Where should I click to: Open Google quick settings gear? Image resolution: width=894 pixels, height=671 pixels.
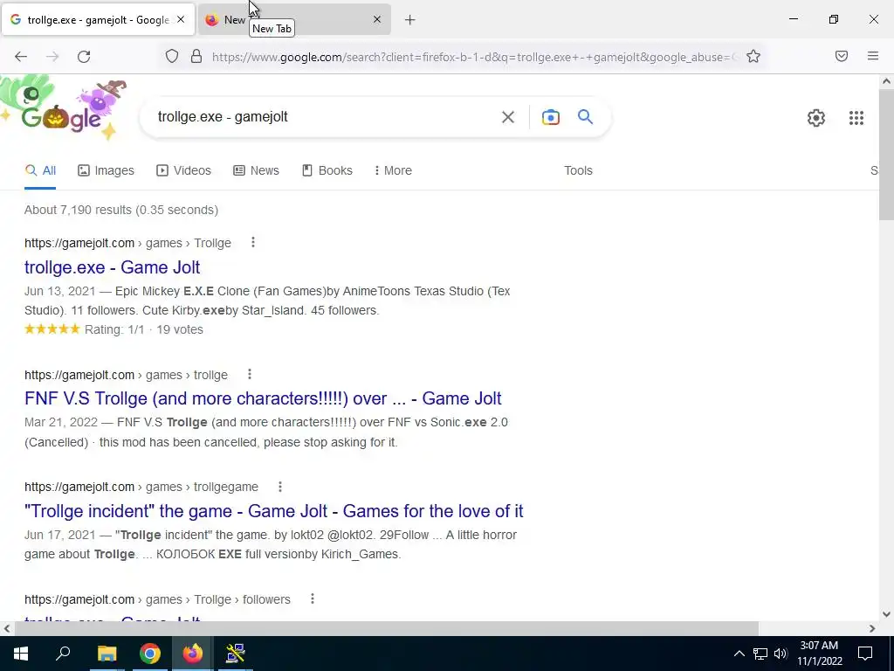(x=816, y=118)
